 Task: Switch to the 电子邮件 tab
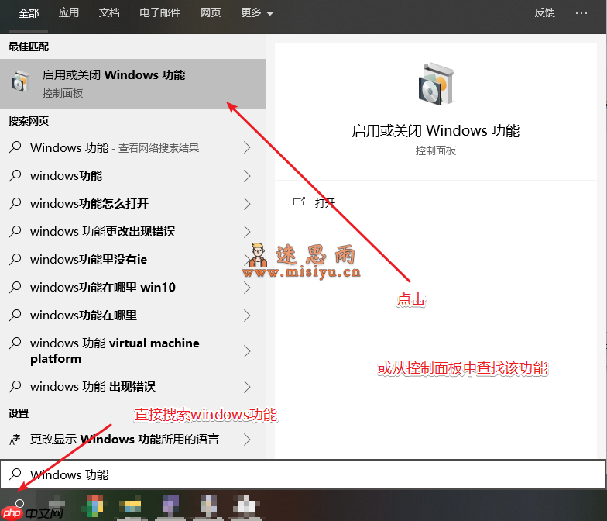click(x=159, y=12)
